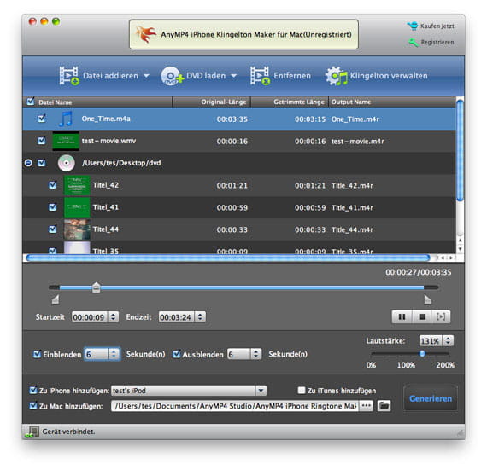Click the Titel_42 thumbnail

[77, 185]
